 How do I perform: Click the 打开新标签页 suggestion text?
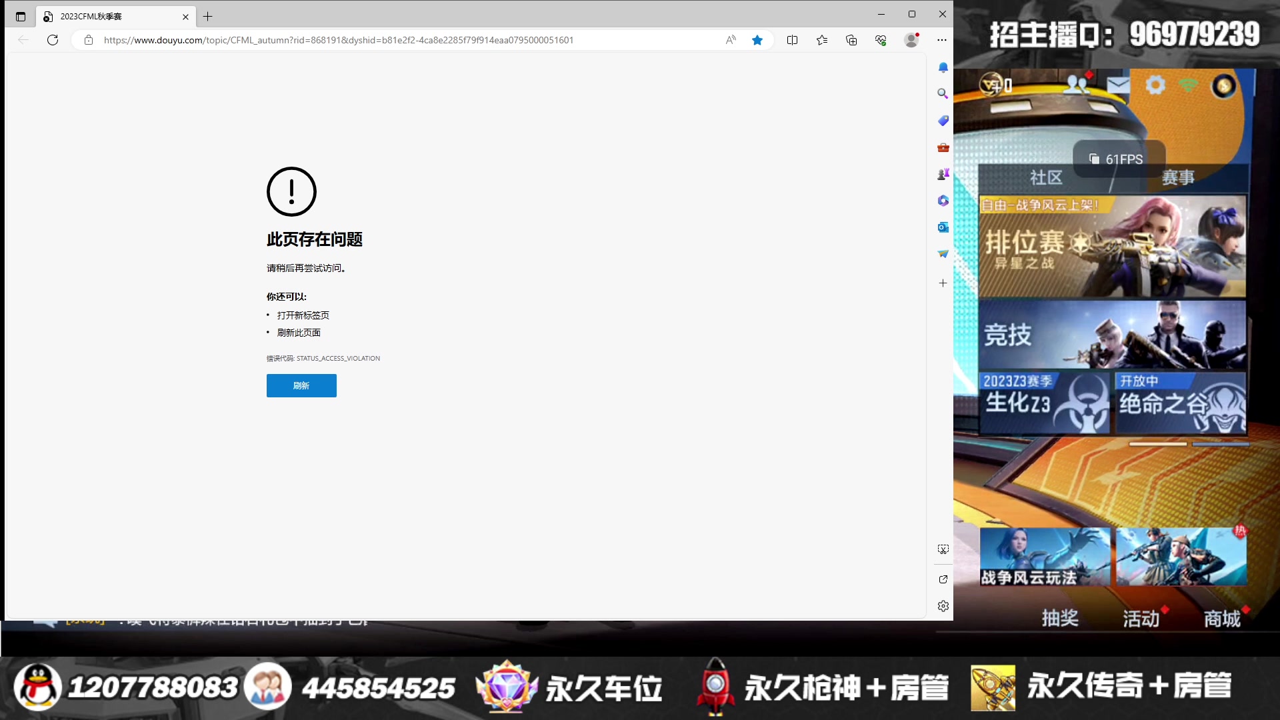coord(303,315)
